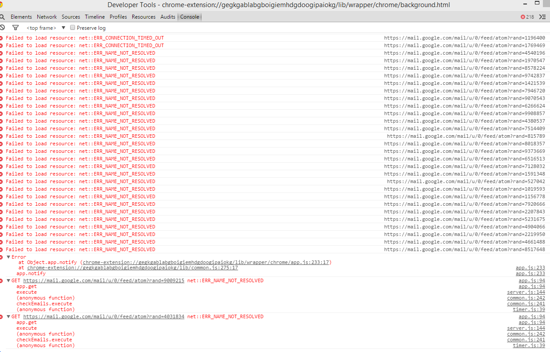Clear the console using the clear icon

tap(4, 28)
